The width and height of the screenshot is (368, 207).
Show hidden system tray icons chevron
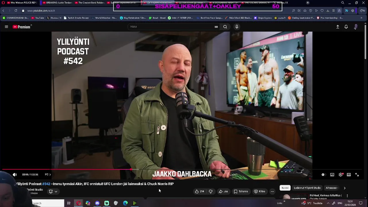(x=328, y=203)
